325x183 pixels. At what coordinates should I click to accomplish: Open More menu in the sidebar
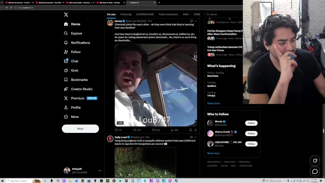(71, 117)
